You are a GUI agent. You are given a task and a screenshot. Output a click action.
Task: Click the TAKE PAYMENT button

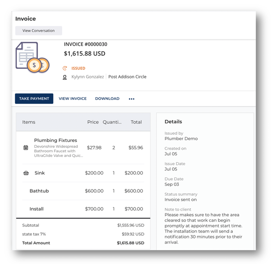coord(34,99)
